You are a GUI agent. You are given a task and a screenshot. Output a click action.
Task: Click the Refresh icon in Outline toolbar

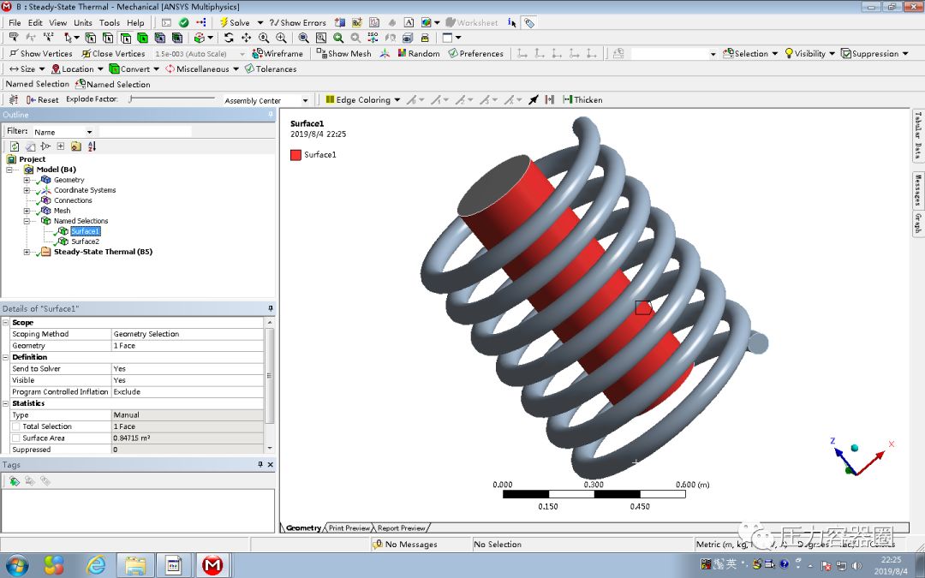coord(15,146)
